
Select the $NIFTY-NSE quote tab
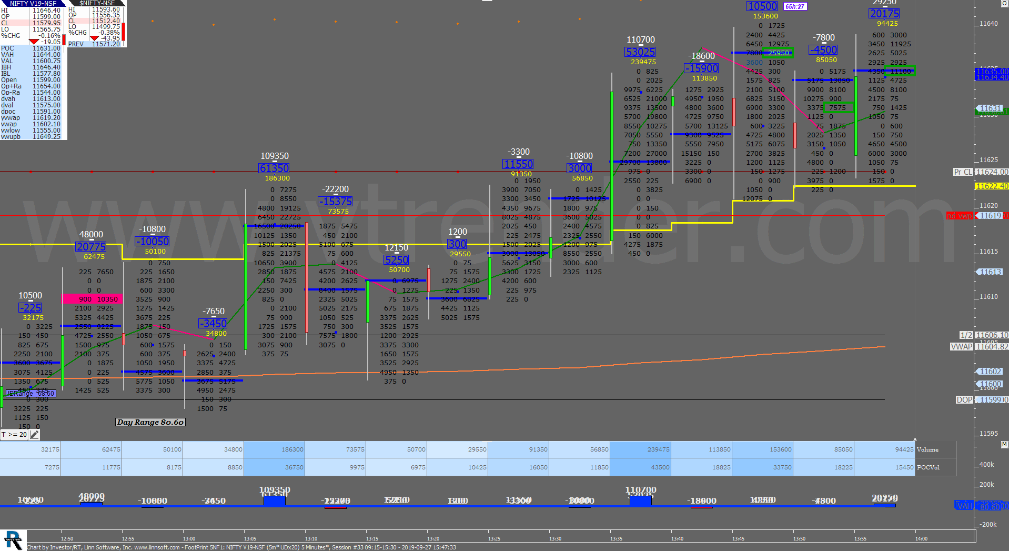click(97, 3)
